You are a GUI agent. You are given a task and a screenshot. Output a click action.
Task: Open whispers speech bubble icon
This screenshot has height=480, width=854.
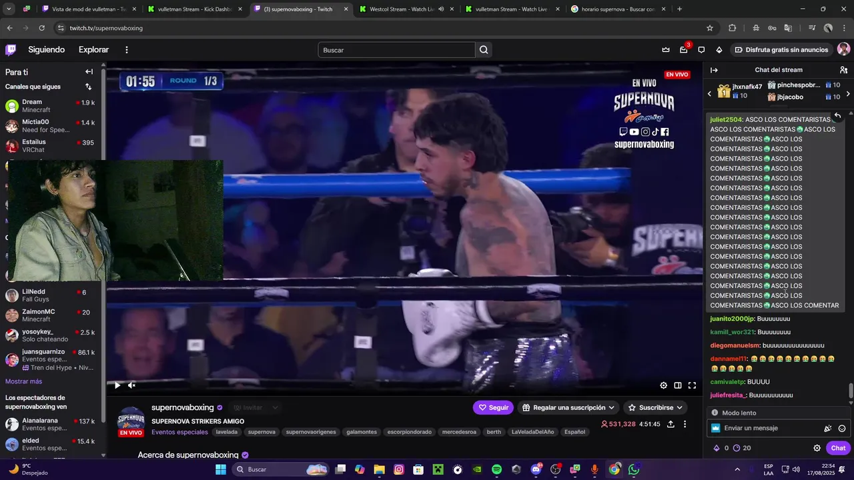pos(701,50)
